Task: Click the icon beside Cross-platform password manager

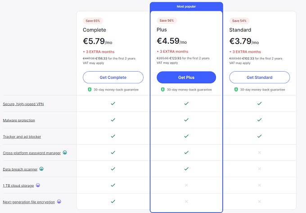Action: 65,153
